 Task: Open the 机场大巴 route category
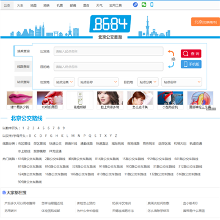(x=180, y=144)
